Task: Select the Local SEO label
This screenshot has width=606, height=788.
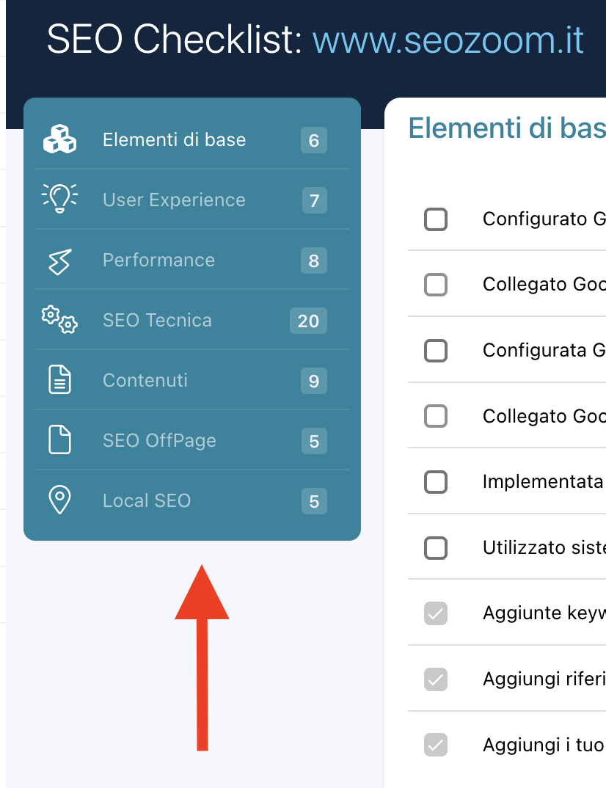Action: pyautogui.click(x=147, y=500)
